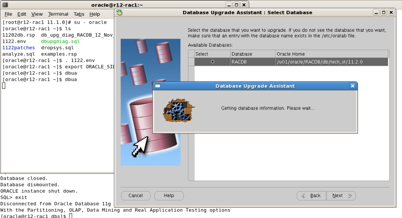
Task: Close the 'Getting database information' dialog
Action: 353,86
